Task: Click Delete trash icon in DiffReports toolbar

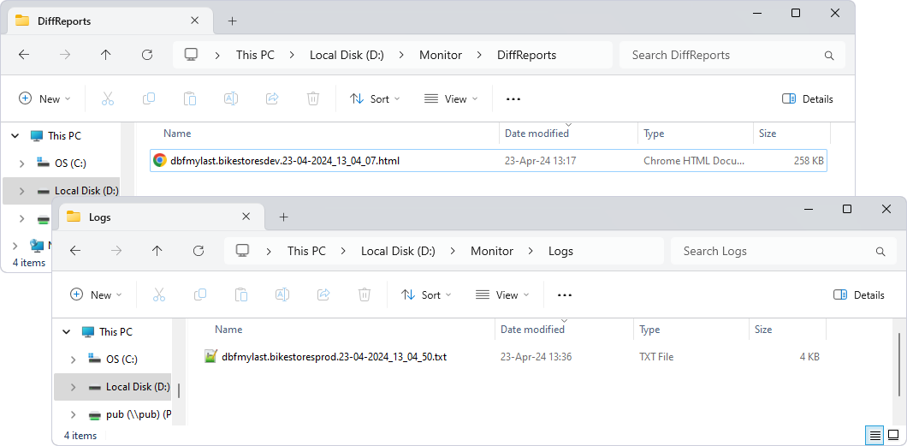Action: tap(313, 99)
